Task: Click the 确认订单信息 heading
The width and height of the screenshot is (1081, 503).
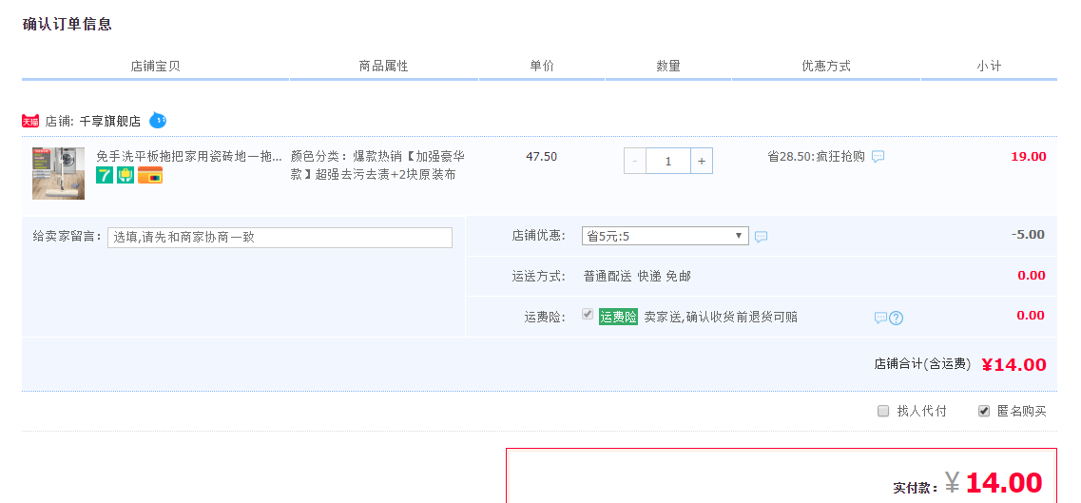Action: [x=67, y=24]
